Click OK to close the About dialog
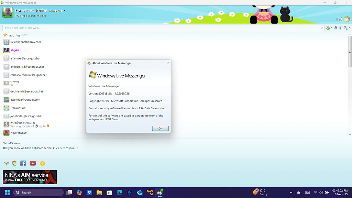This screenshot has width=352, height=198. click(x=160, y=128)
